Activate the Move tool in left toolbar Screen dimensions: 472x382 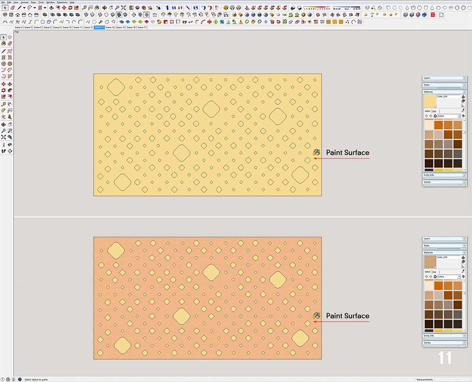4,84
